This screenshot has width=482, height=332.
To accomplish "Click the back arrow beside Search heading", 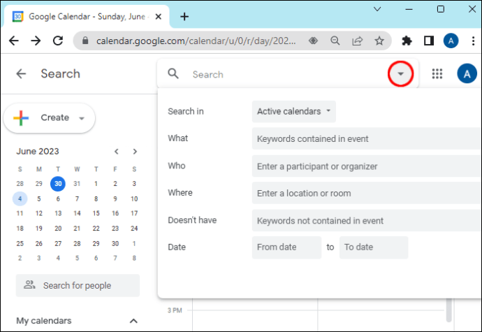I will (21, 74).
